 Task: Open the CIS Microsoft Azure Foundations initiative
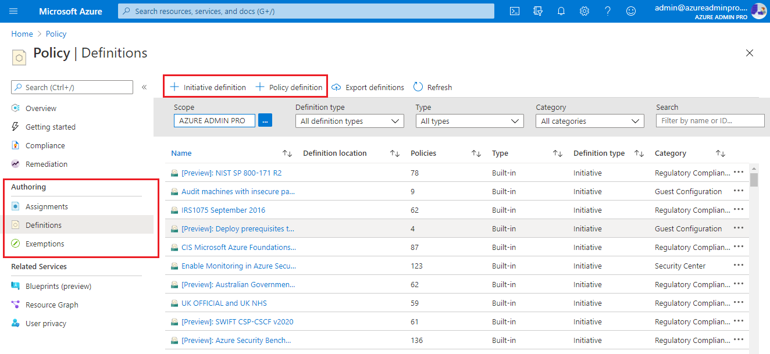238,247
